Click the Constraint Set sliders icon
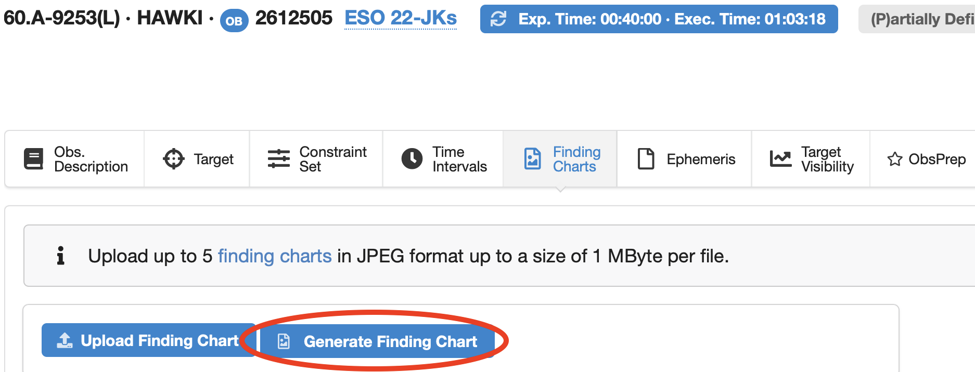 [x=278, y=159]
